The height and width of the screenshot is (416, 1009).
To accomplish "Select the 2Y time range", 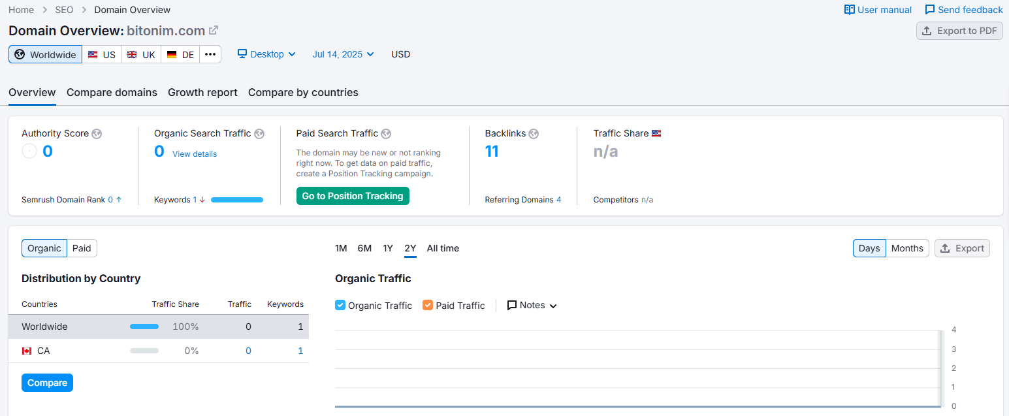I will click(410, 248).
